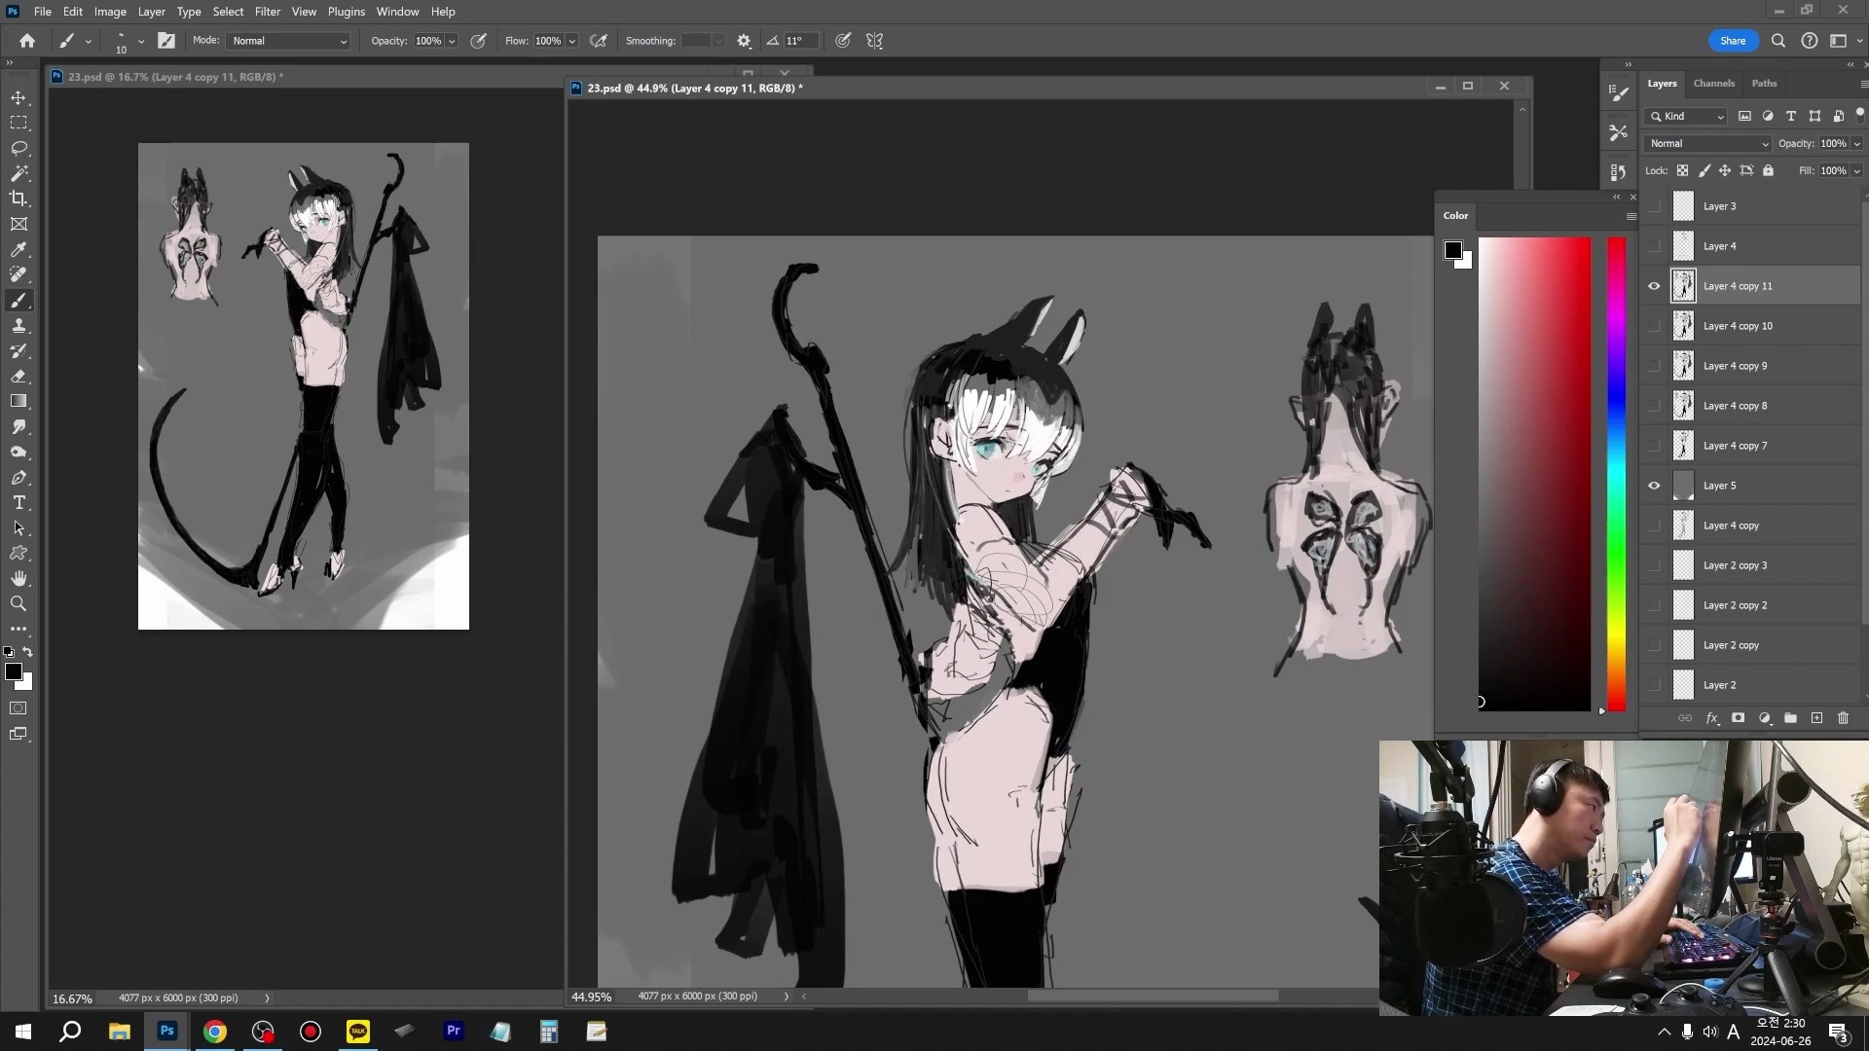Select Layer 4 copy 10 thumbnail
1869x1051 pixels.
[1683, 325]
